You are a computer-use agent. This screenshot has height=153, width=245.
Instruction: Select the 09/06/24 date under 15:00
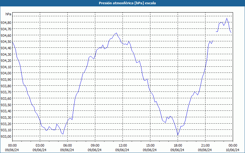(x=150, y=150)
